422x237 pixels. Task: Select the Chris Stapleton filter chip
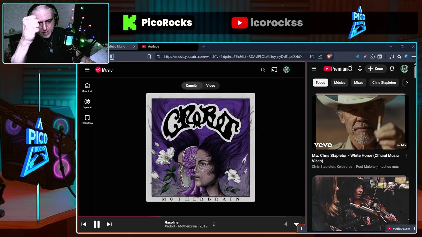[384, 83]
